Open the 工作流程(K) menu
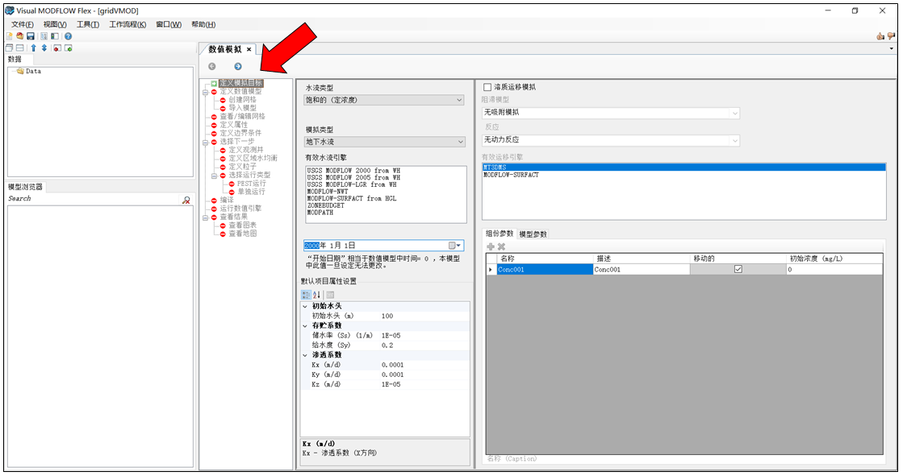 (x=128, y=24)
